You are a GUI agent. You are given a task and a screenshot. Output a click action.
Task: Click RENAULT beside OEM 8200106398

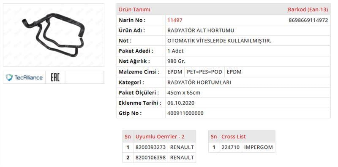point(182,158)
